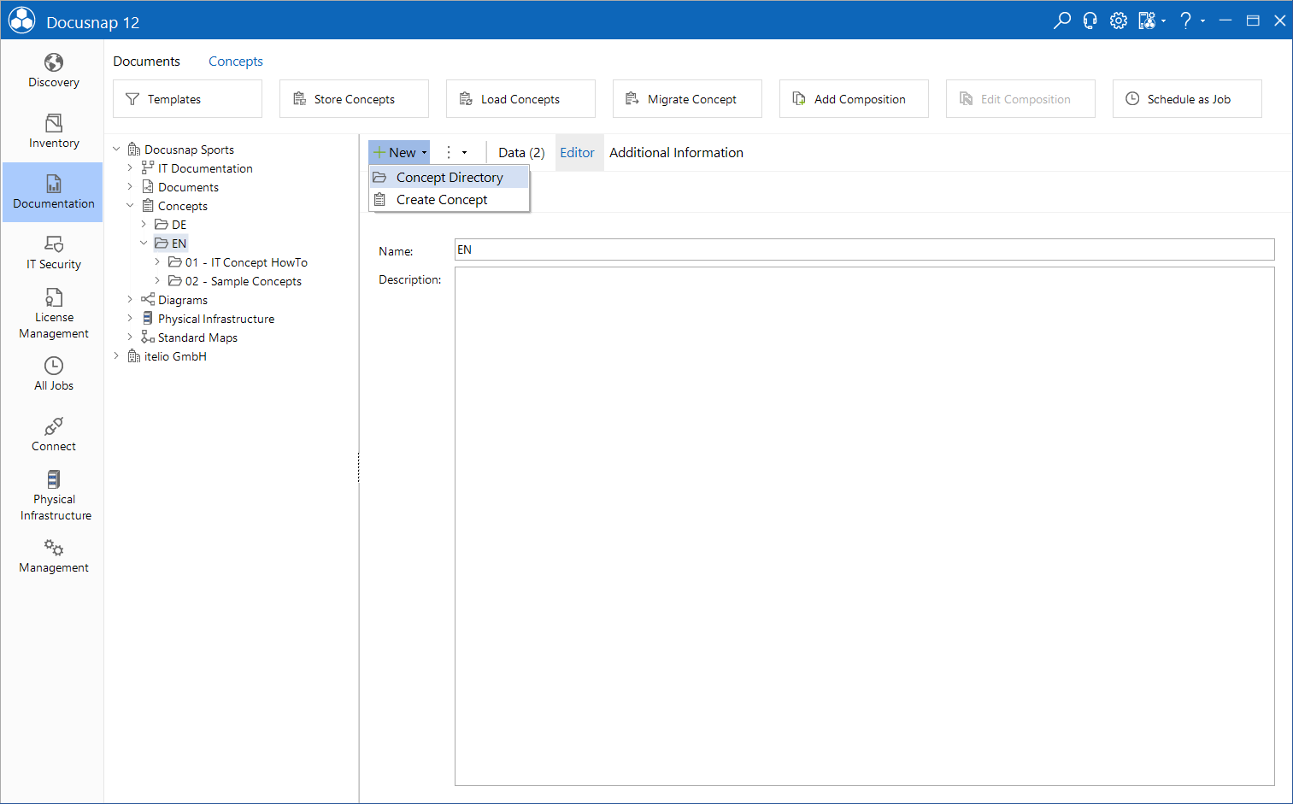Image resolution: width=1293 pixels, height=804 pixels.
Task: Click the green plus icon on New
Action: [x=379, y=152]
